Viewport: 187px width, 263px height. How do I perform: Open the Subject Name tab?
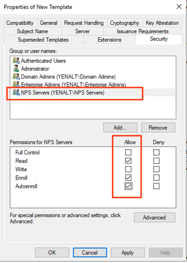coord(32,31)
